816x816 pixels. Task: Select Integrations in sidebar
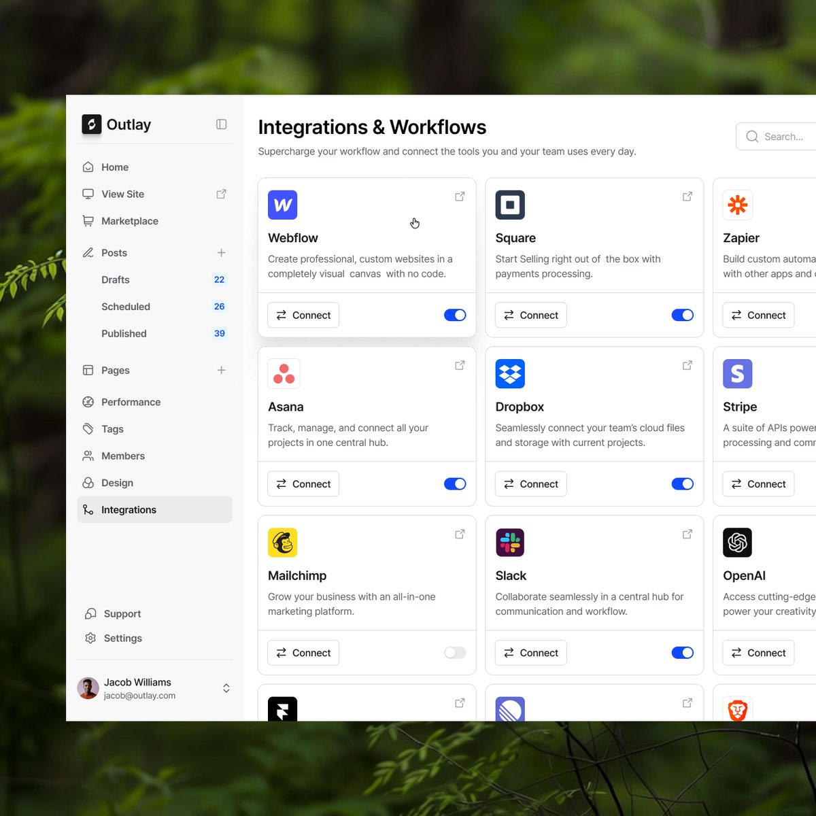pyautogui.click(x=154, y=510)
